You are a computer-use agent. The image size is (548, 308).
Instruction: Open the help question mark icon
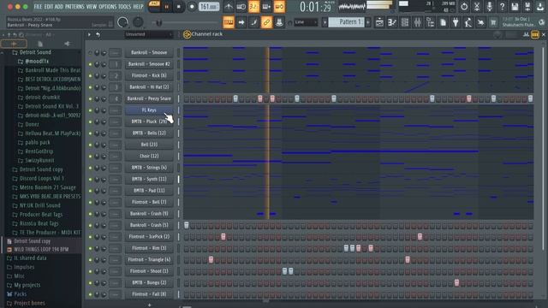click(502, 6)
